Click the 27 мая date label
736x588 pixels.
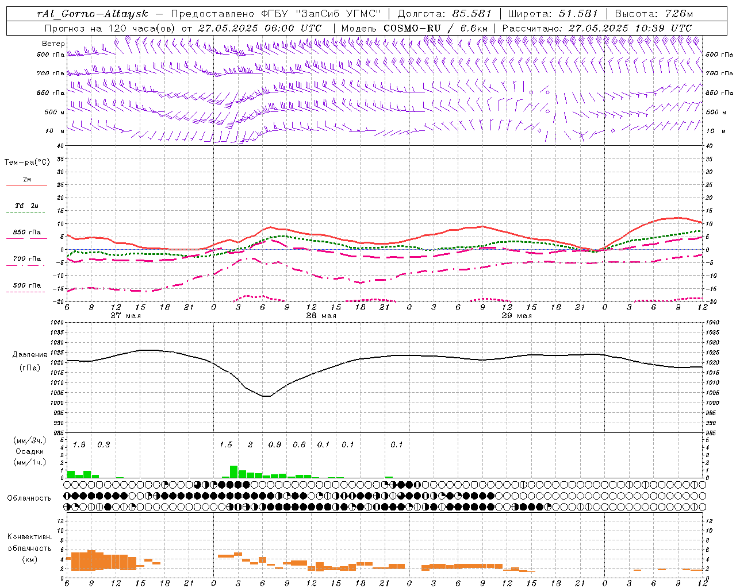126,316
